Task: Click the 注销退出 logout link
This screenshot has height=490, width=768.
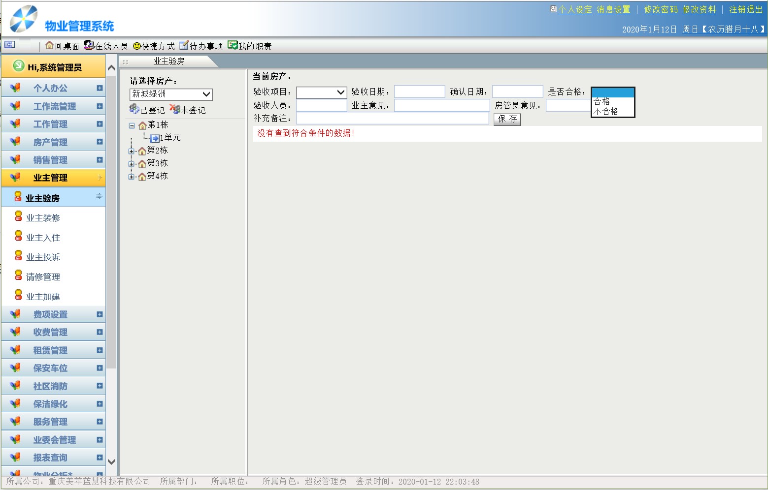Action: (x=745, y=9)
